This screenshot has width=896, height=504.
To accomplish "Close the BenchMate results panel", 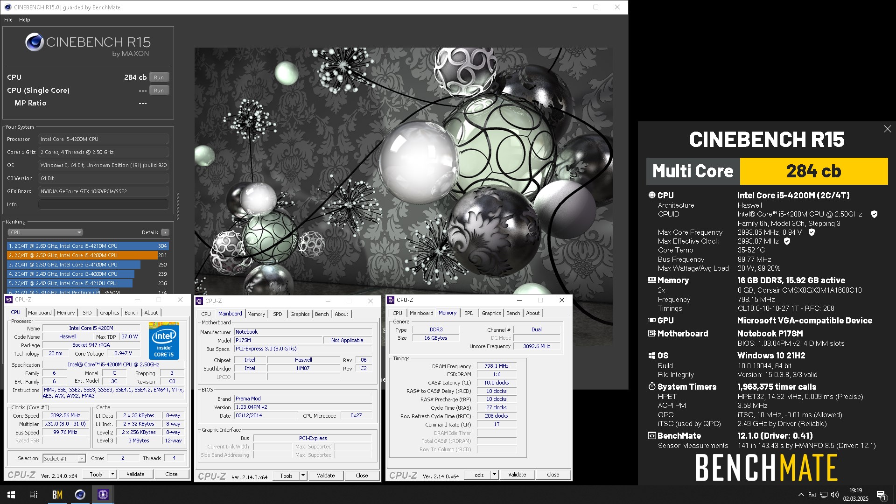I will click(887, 129).
